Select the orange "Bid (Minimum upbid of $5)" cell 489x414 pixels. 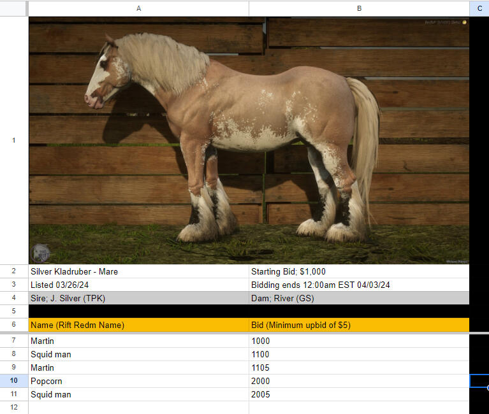pos(359,325)
